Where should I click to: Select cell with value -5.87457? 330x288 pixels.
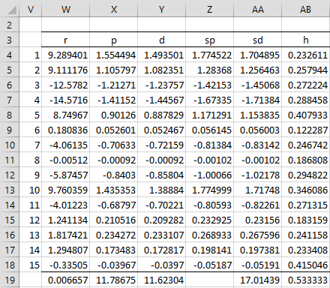(x=66, y=175)
